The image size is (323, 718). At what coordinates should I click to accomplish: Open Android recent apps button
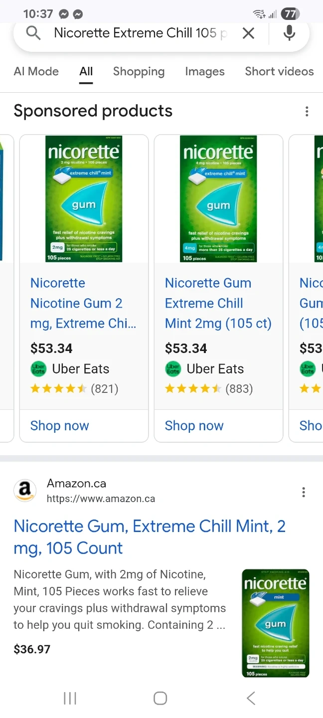pos(70,698)
